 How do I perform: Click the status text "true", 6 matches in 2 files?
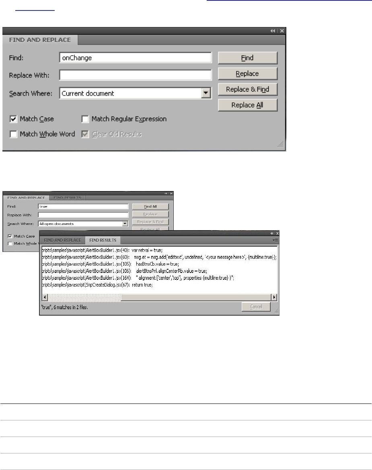click(x=64, y=307)
